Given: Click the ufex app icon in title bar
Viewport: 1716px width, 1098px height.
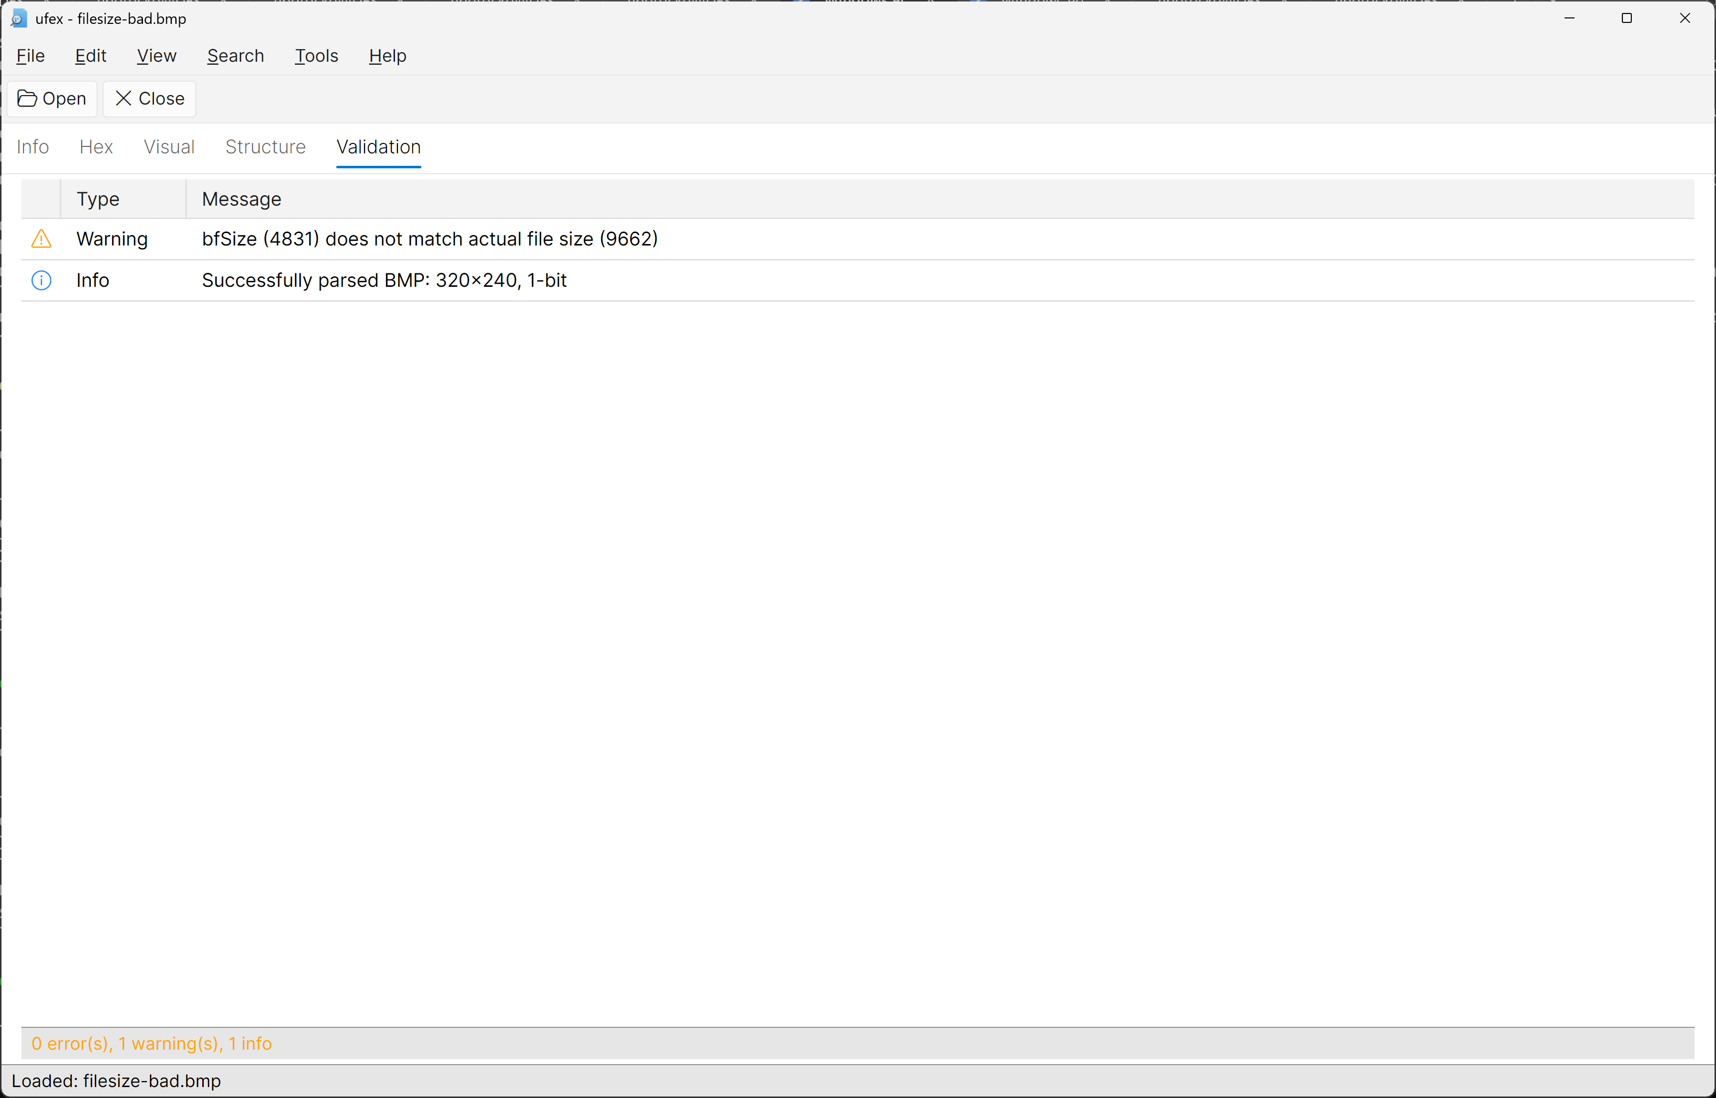Looking at the screenshot, I should point(19,18).
